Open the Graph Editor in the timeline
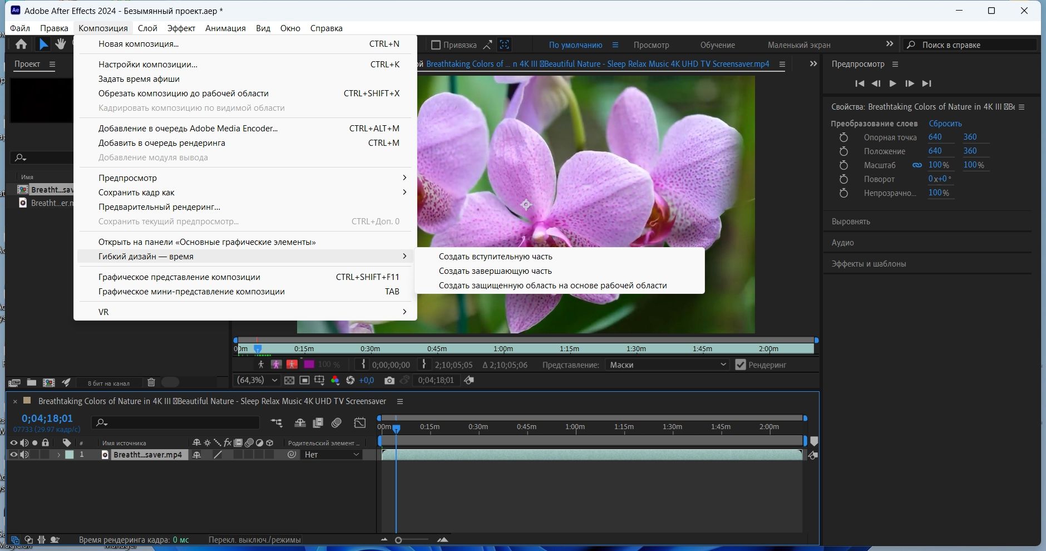The height and width of the screenshot is (551, 1046). [x=359, y=423]
